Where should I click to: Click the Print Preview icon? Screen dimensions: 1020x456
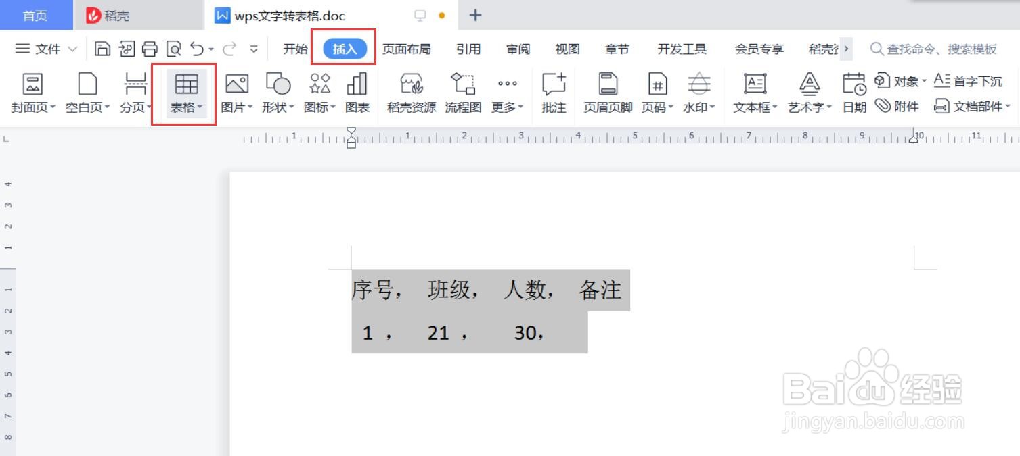[174, 49]
